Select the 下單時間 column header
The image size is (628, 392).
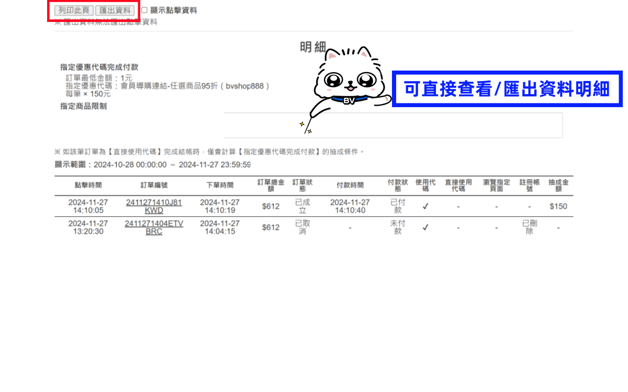[x=220, y=186]
